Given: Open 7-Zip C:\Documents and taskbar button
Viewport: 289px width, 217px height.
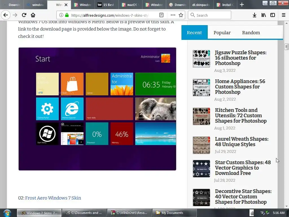Looking at the screenshot, I should 84,213.
